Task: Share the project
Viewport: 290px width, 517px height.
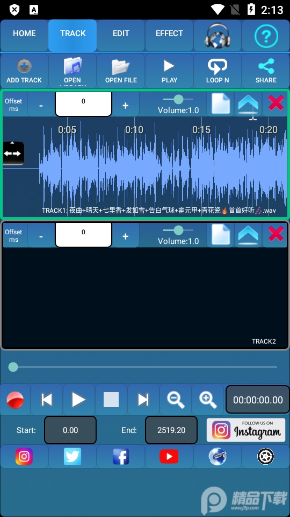Action: coord(266,71)
